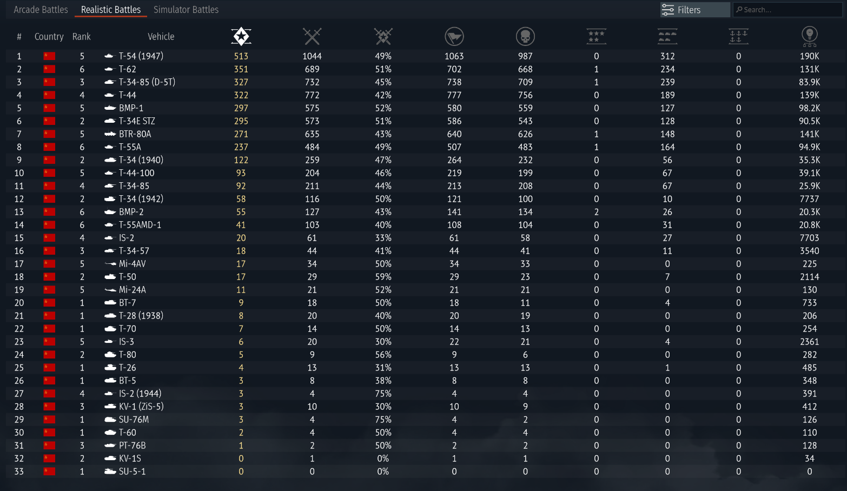
Task: Click the country flag in the T-54 (1947) row
Action: [x=49, y=56]
